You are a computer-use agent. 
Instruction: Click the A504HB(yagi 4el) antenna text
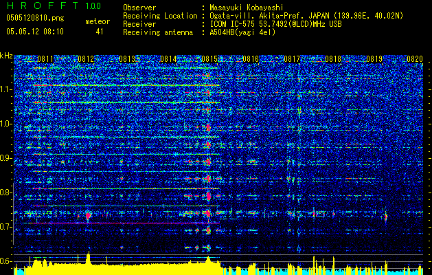click(x=242, y=32)
